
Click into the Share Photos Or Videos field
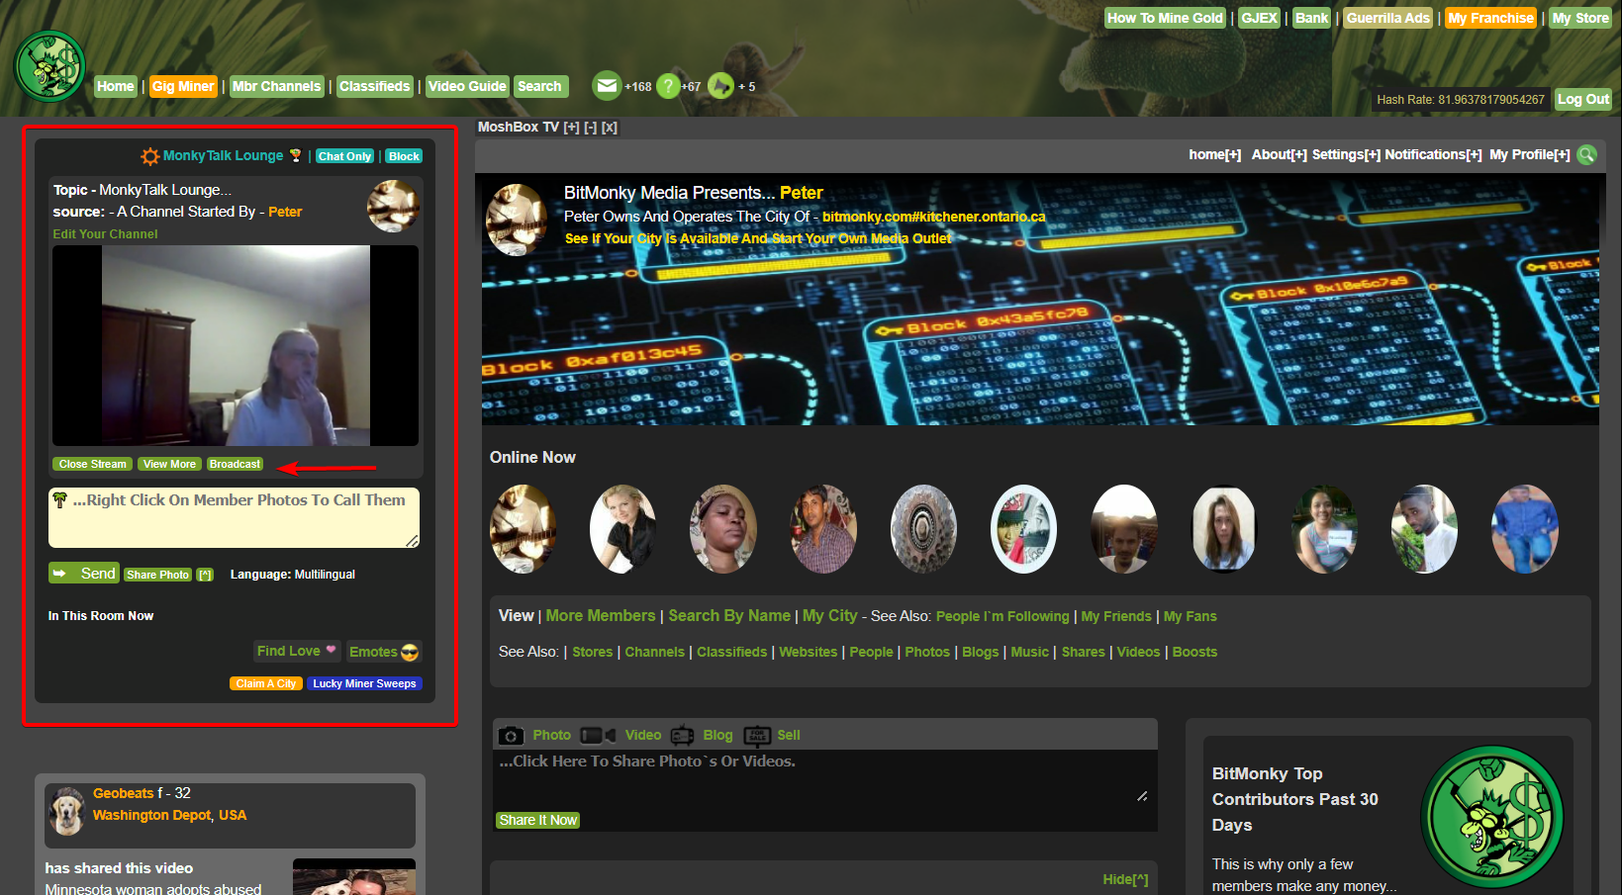pyautogui.click(x=824, y=777)
